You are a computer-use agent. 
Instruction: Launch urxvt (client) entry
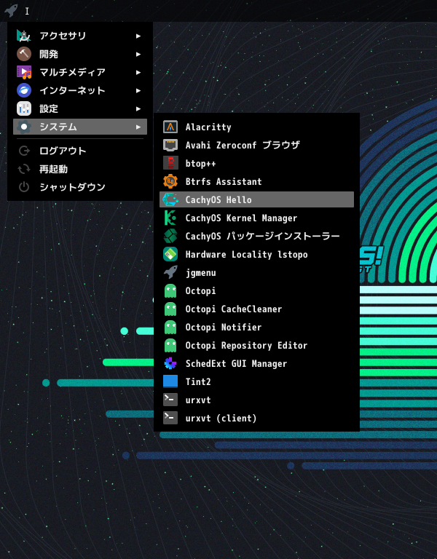pyautogui.click(x=221, y=419)
